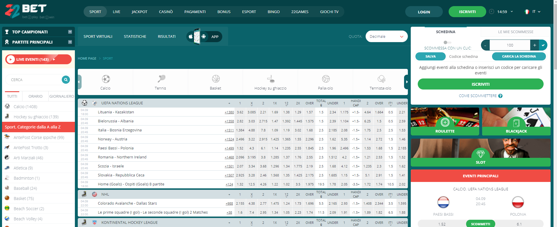Click the SCOMMETTI button
The height and width of the screenshot is (227, 557).
(481, 224)
